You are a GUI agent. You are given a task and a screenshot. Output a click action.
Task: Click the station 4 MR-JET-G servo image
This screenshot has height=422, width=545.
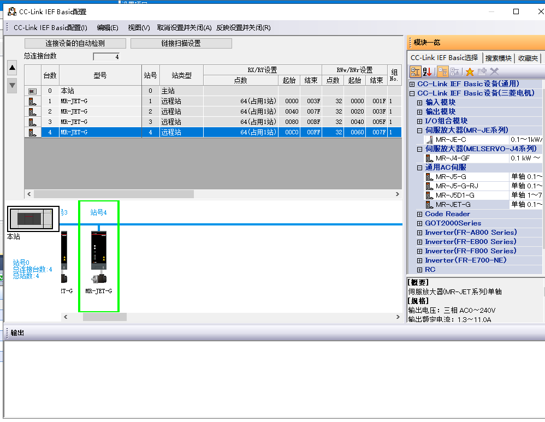[99, 257]
